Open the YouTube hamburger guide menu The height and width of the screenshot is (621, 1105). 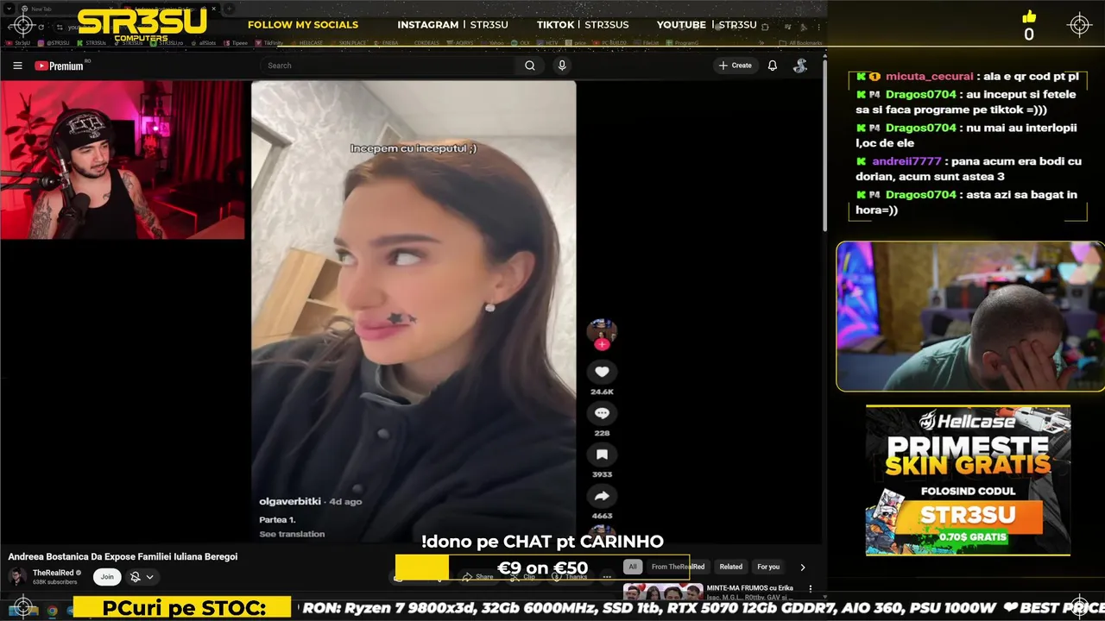pyautogui.click(x=17, y=66)
